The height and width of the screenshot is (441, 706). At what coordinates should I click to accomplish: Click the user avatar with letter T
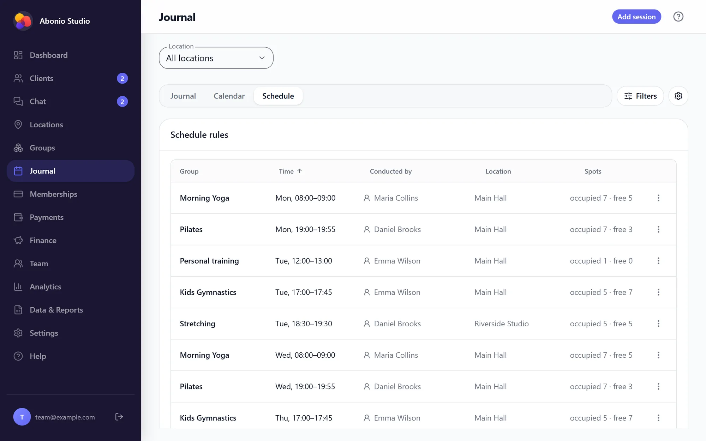(22, 417)
